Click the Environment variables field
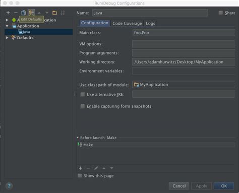Viewport: 239px width, 193px height. tap(184, 71)
